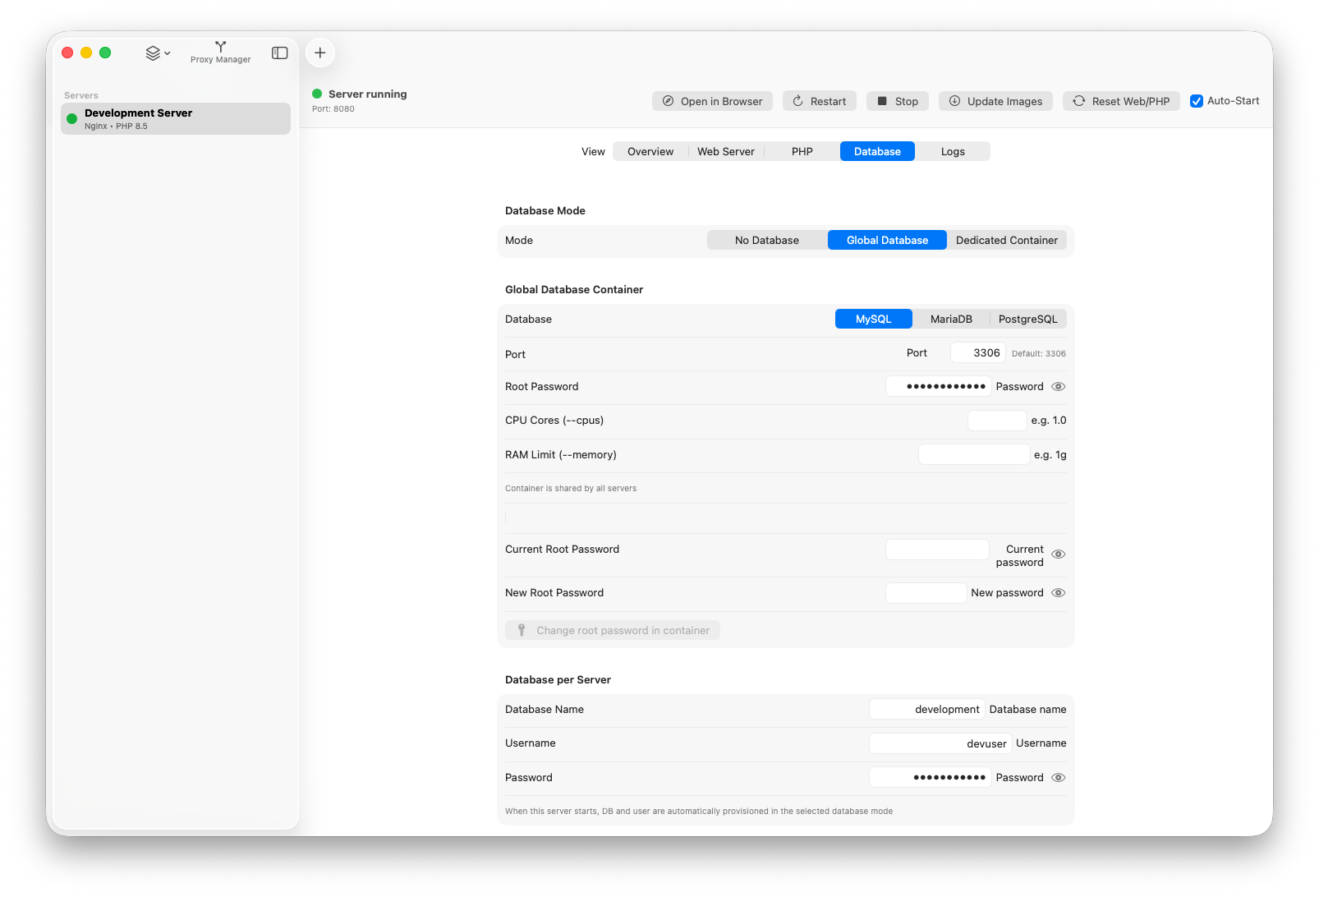
Task: Switch to the Logs tab
Action: click(953, 151)
